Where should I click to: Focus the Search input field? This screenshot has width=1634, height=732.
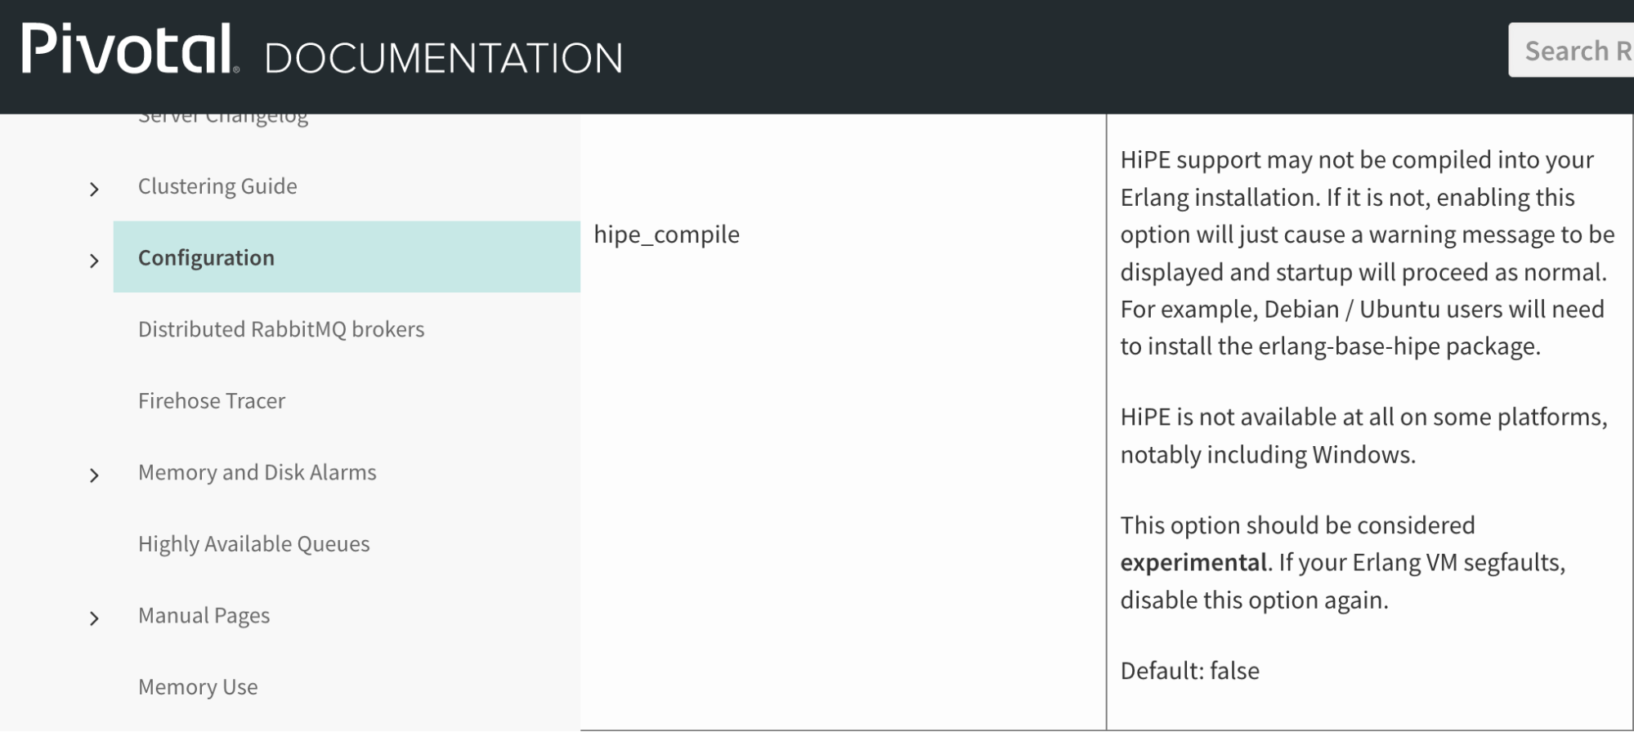click(x=1571, y=51)
